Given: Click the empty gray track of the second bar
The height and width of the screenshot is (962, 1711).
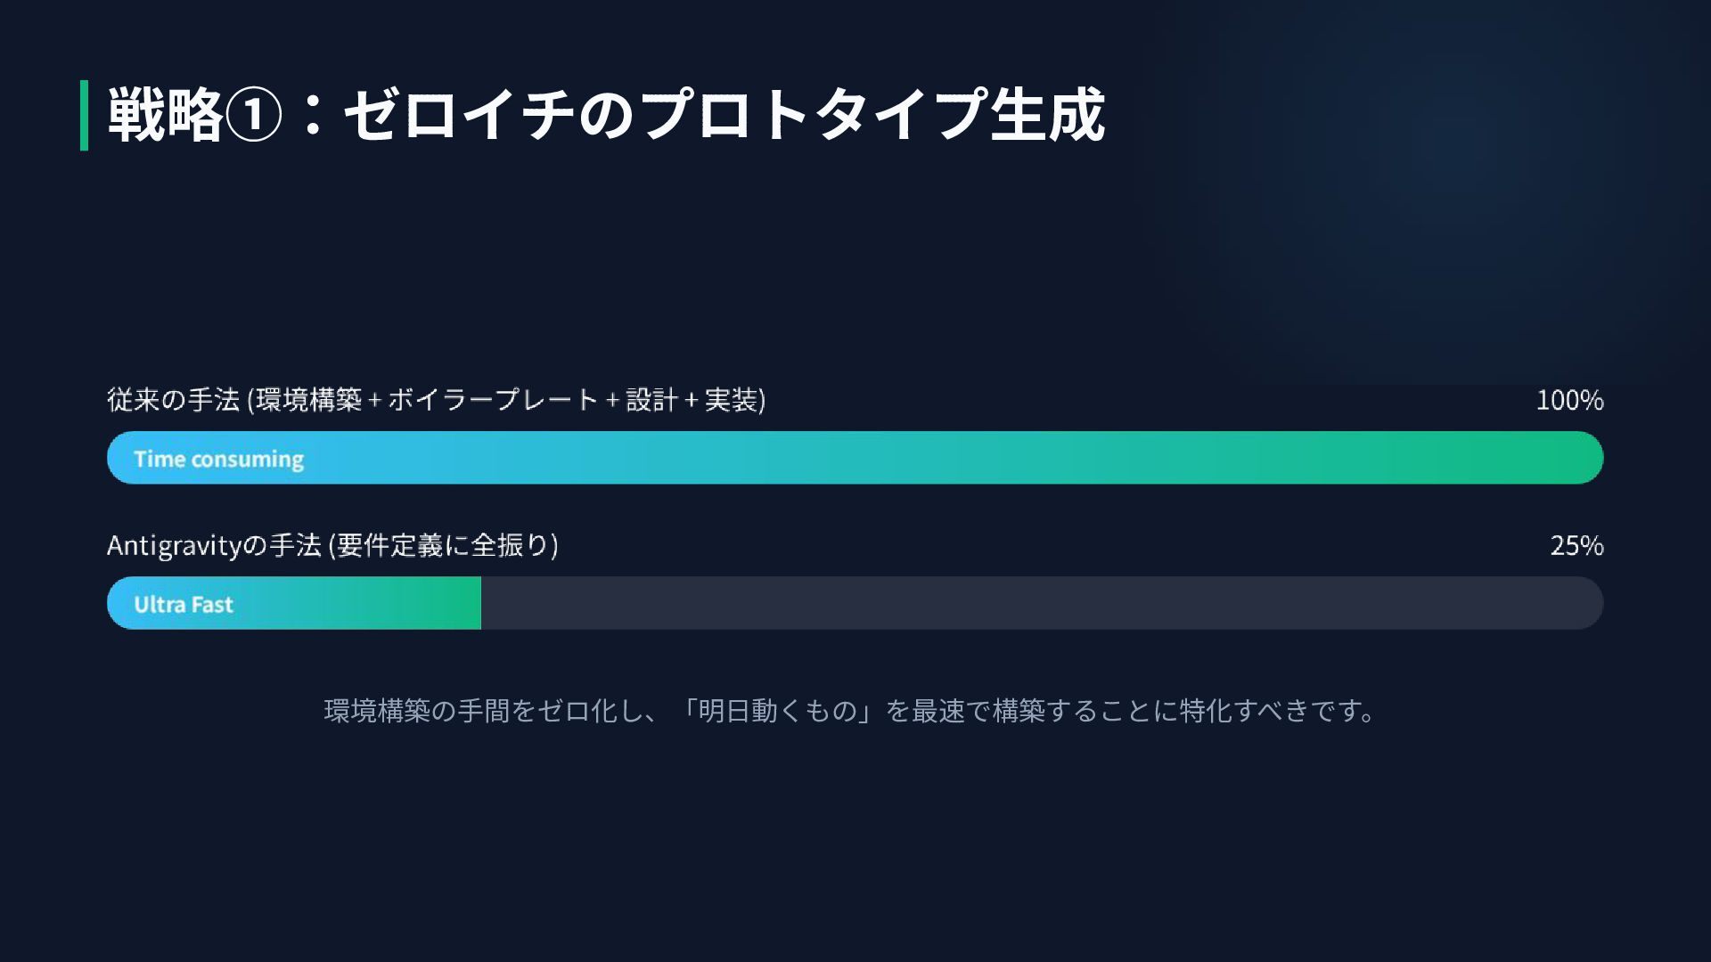Looking at the screenshot, I should 1034,603.
